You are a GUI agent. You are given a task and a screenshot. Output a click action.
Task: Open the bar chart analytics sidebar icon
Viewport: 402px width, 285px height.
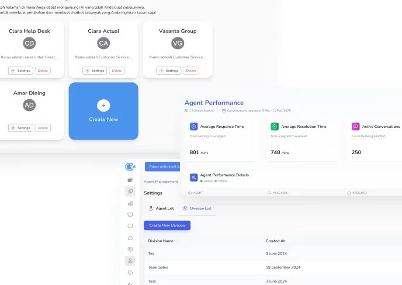pos(130,203)
